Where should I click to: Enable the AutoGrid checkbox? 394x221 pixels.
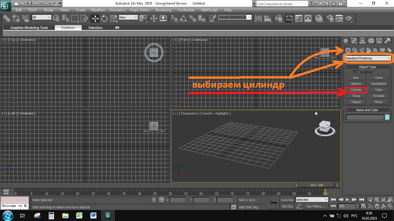(x=355, y=72)
